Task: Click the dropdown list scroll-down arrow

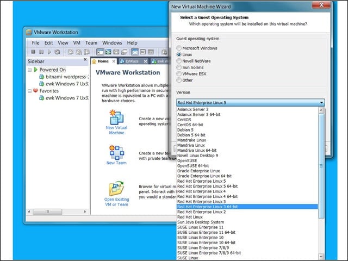Action: [x=321, y=256]
